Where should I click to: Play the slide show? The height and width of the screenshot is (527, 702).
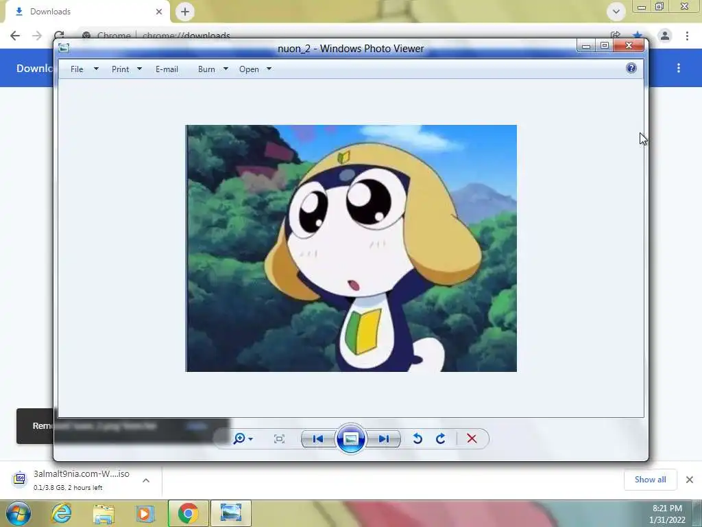[350, 438]
